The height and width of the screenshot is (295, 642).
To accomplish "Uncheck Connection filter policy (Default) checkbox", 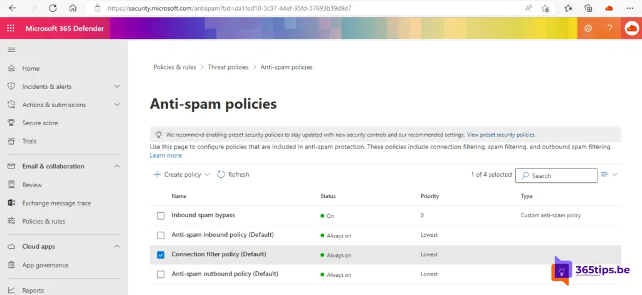I will click(160, 255).
